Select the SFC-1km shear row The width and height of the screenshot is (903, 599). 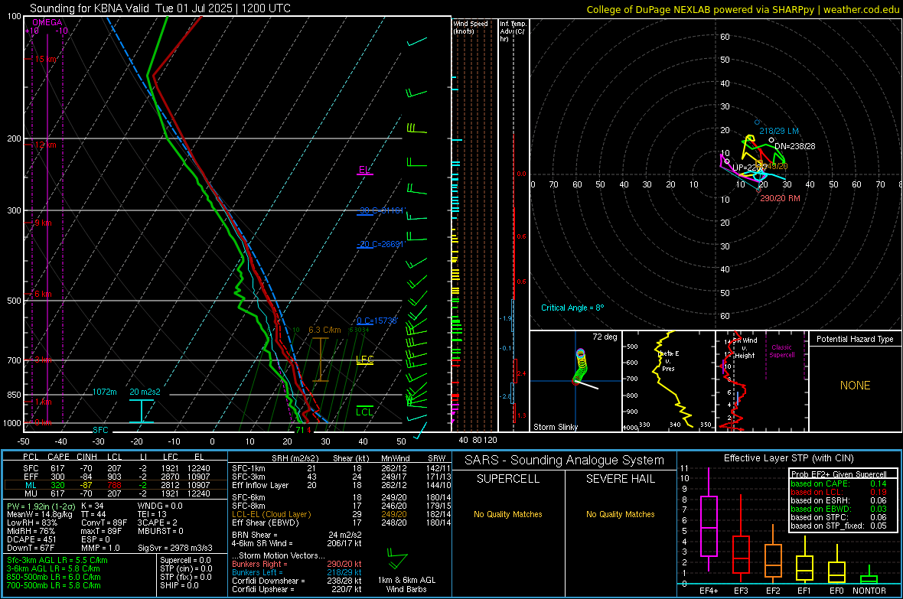click(x=341, y=468)
